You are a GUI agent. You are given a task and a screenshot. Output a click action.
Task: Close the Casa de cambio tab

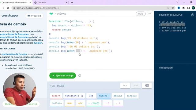30,2
